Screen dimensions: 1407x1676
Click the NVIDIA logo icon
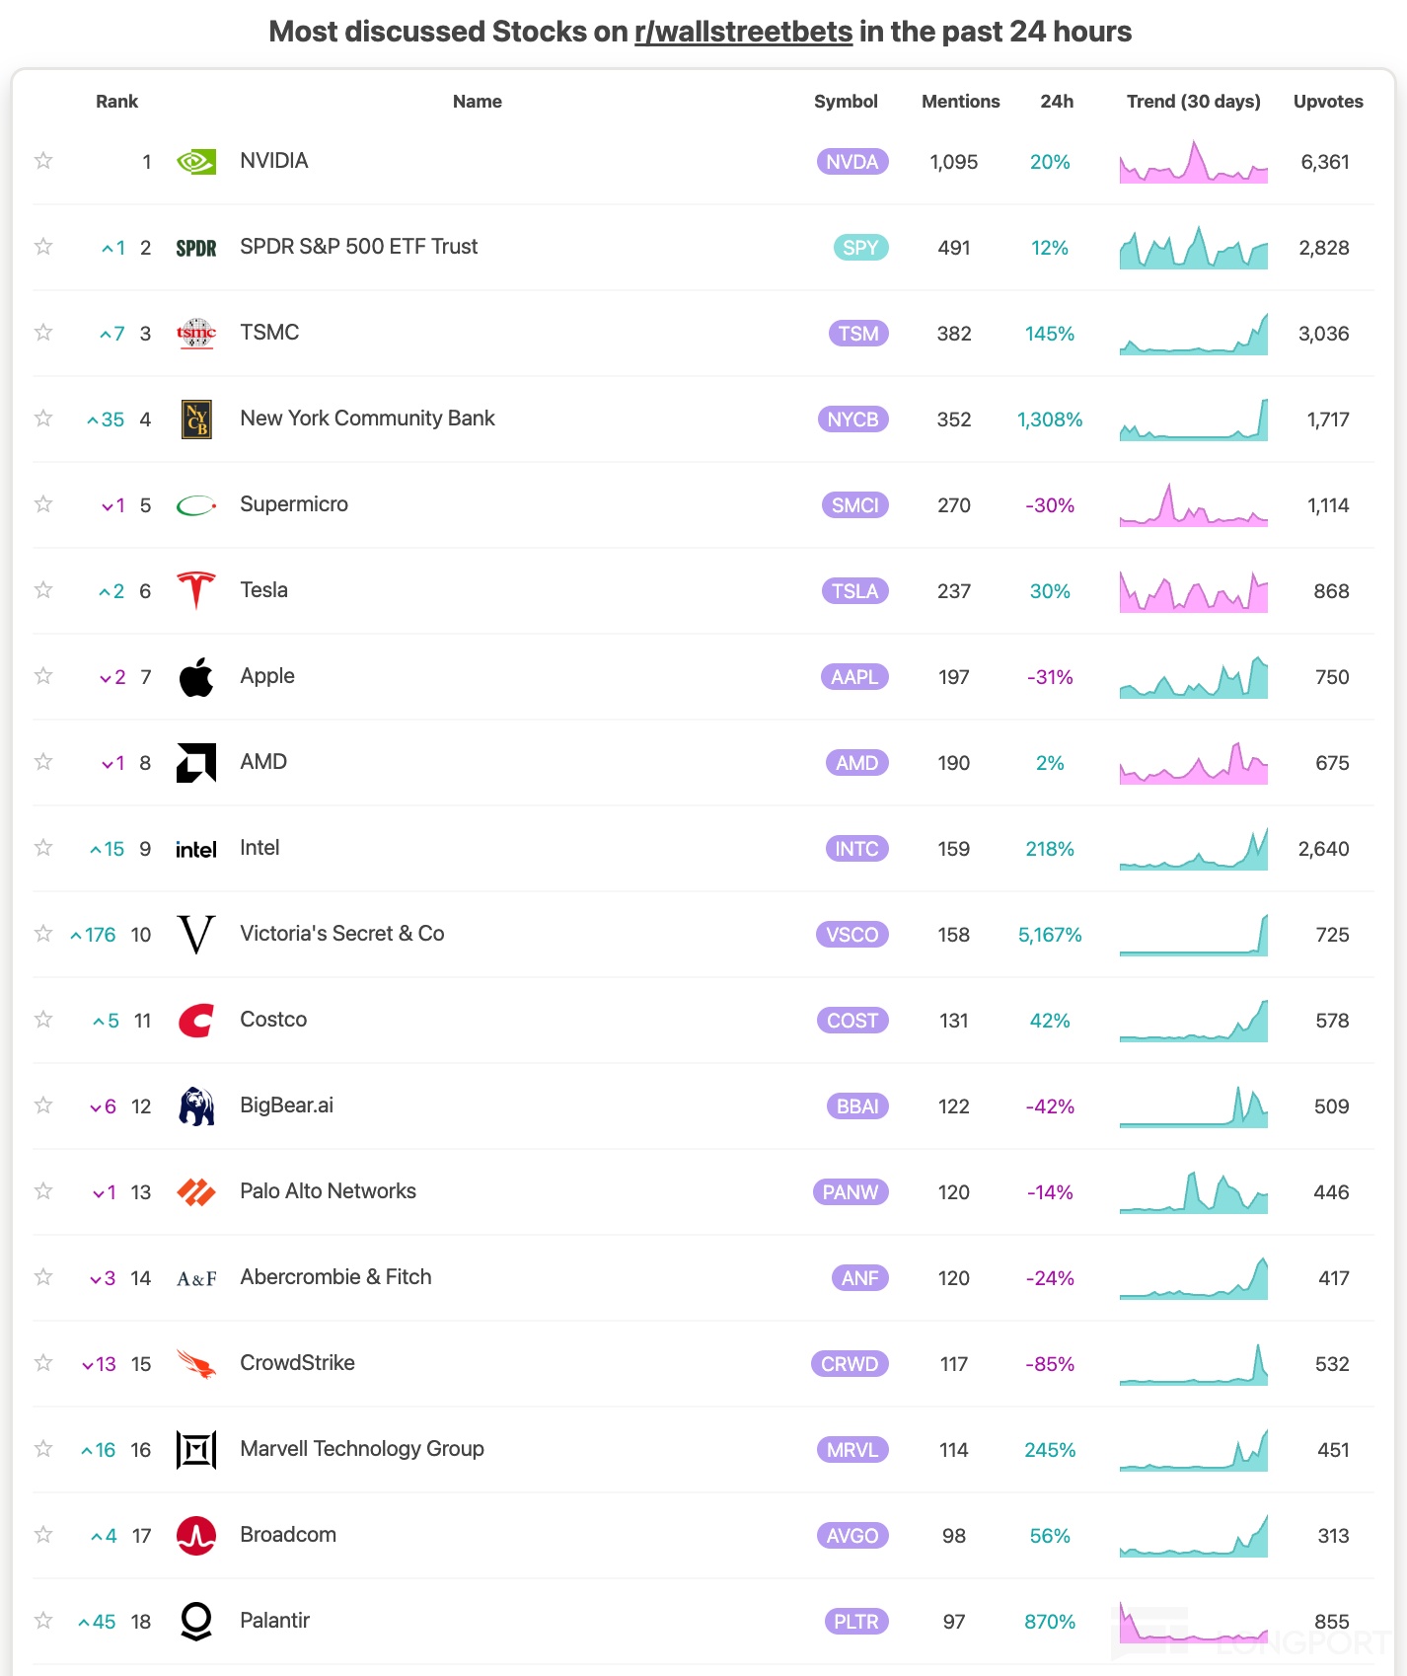(x=195, y=161)
